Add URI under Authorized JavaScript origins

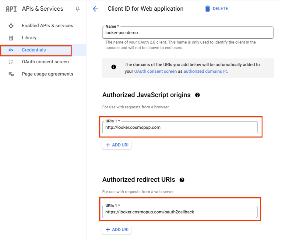(x=117, y=145)
